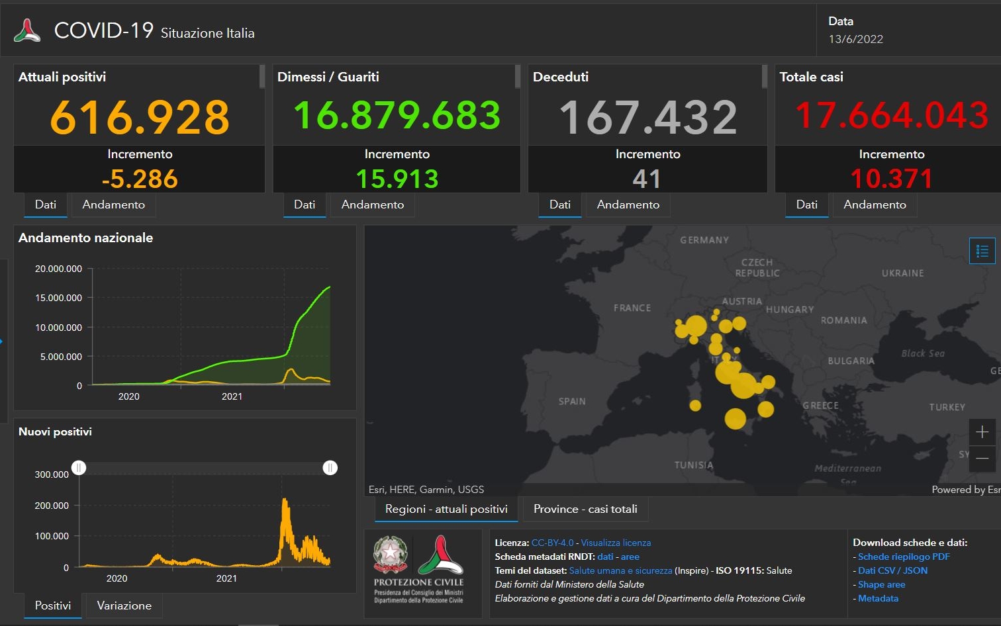The height and width of the screenshot is (626, 1001).
Task: Open the CC-BY-4.0 license link
Action: pos(553,543)
